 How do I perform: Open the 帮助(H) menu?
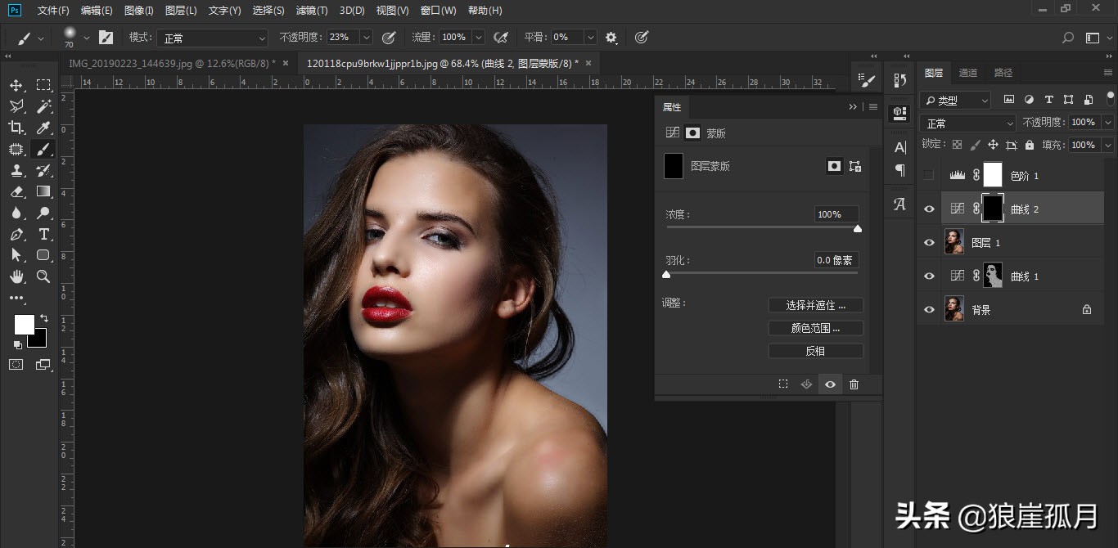click(x=485, y=11)
